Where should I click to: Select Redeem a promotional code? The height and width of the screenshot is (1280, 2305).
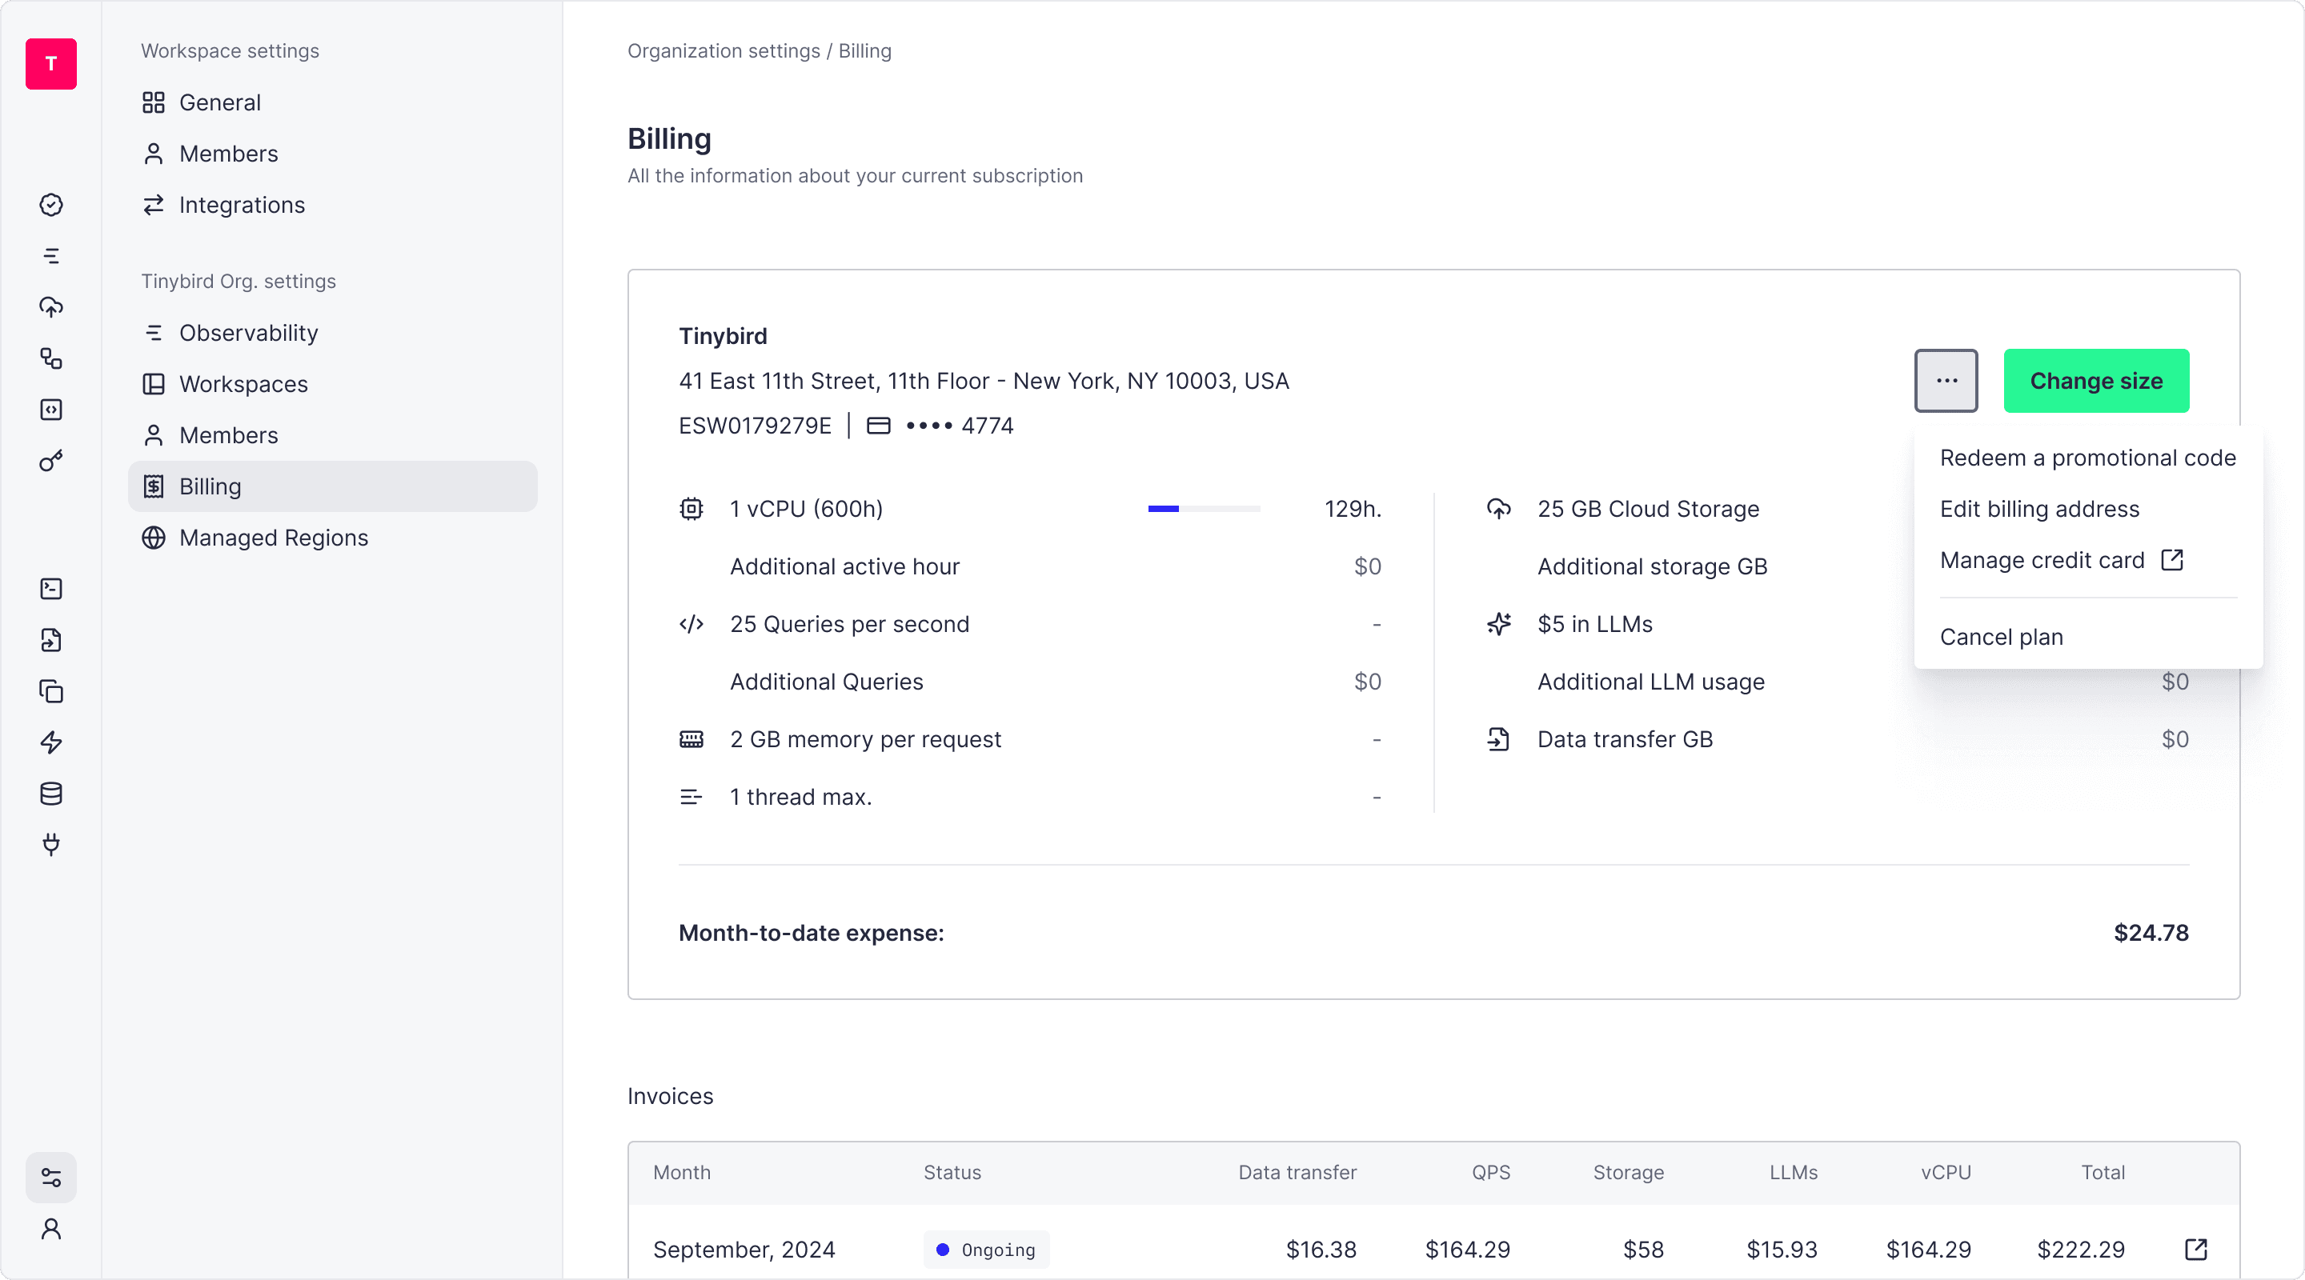(x=2087, y=458)
